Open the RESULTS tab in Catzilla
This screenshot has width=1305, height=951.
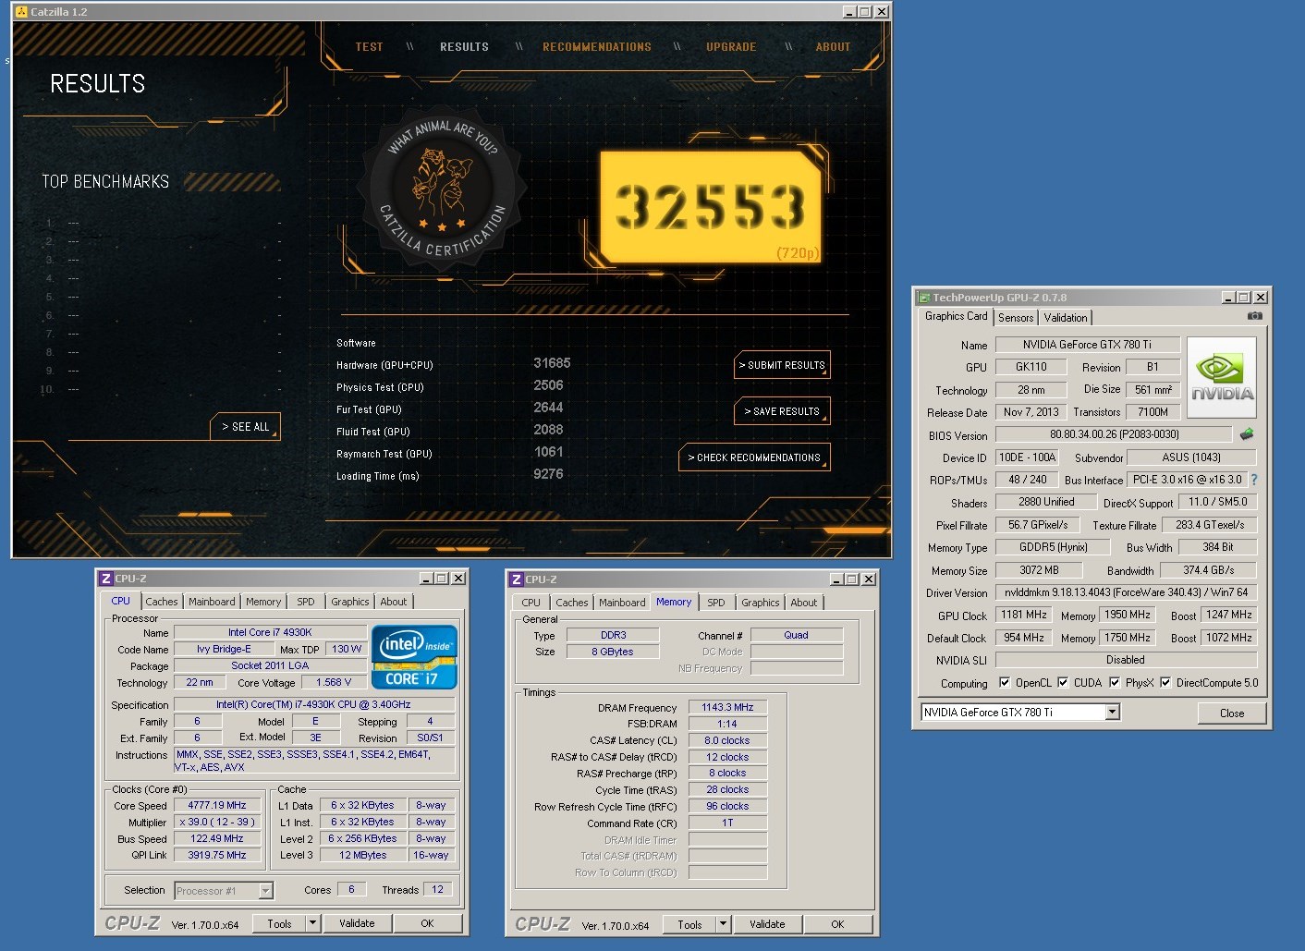coord(464,47)
